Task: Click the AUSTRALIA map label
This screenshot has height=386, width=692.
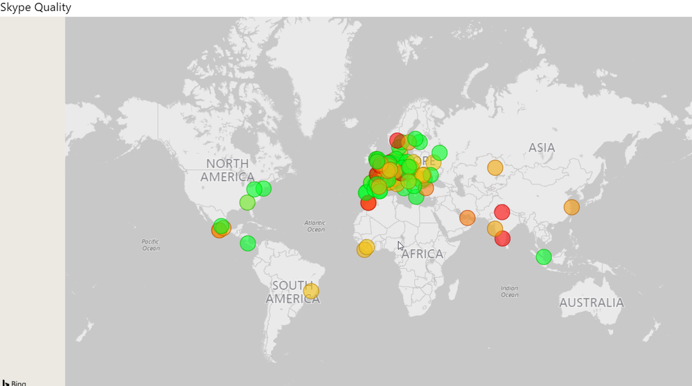Action: click(592, 303)
